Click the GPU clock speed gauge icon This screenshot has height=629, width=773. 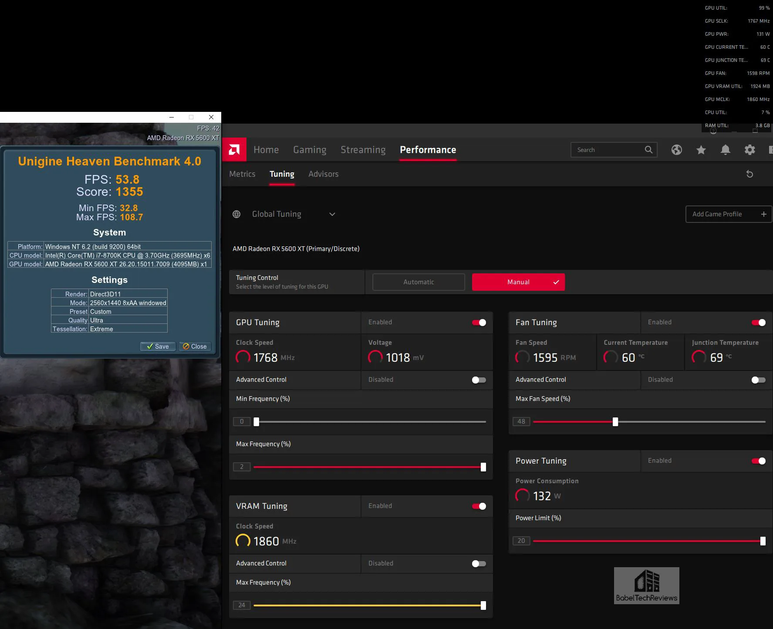click(x=243, y=357)
